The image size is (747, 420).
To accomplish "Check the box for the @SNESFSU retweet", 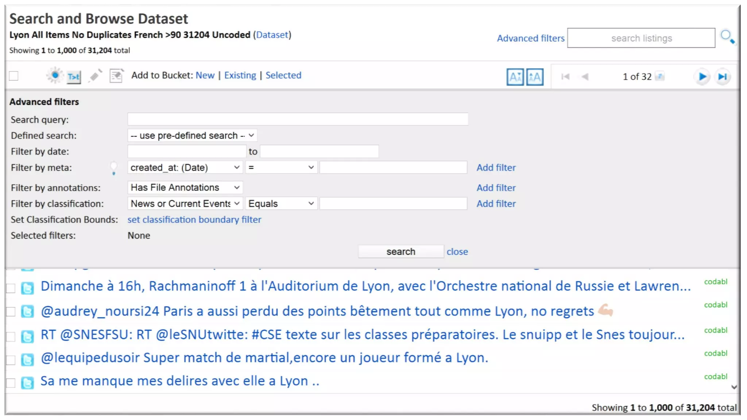I will [11, 337].
